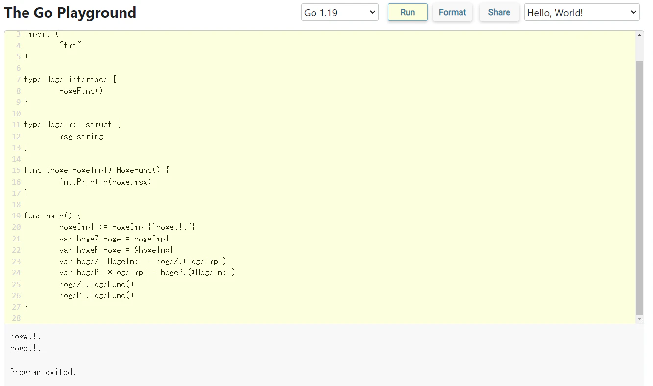Click the "type Hoge interface {" line

tap(70, 79)
